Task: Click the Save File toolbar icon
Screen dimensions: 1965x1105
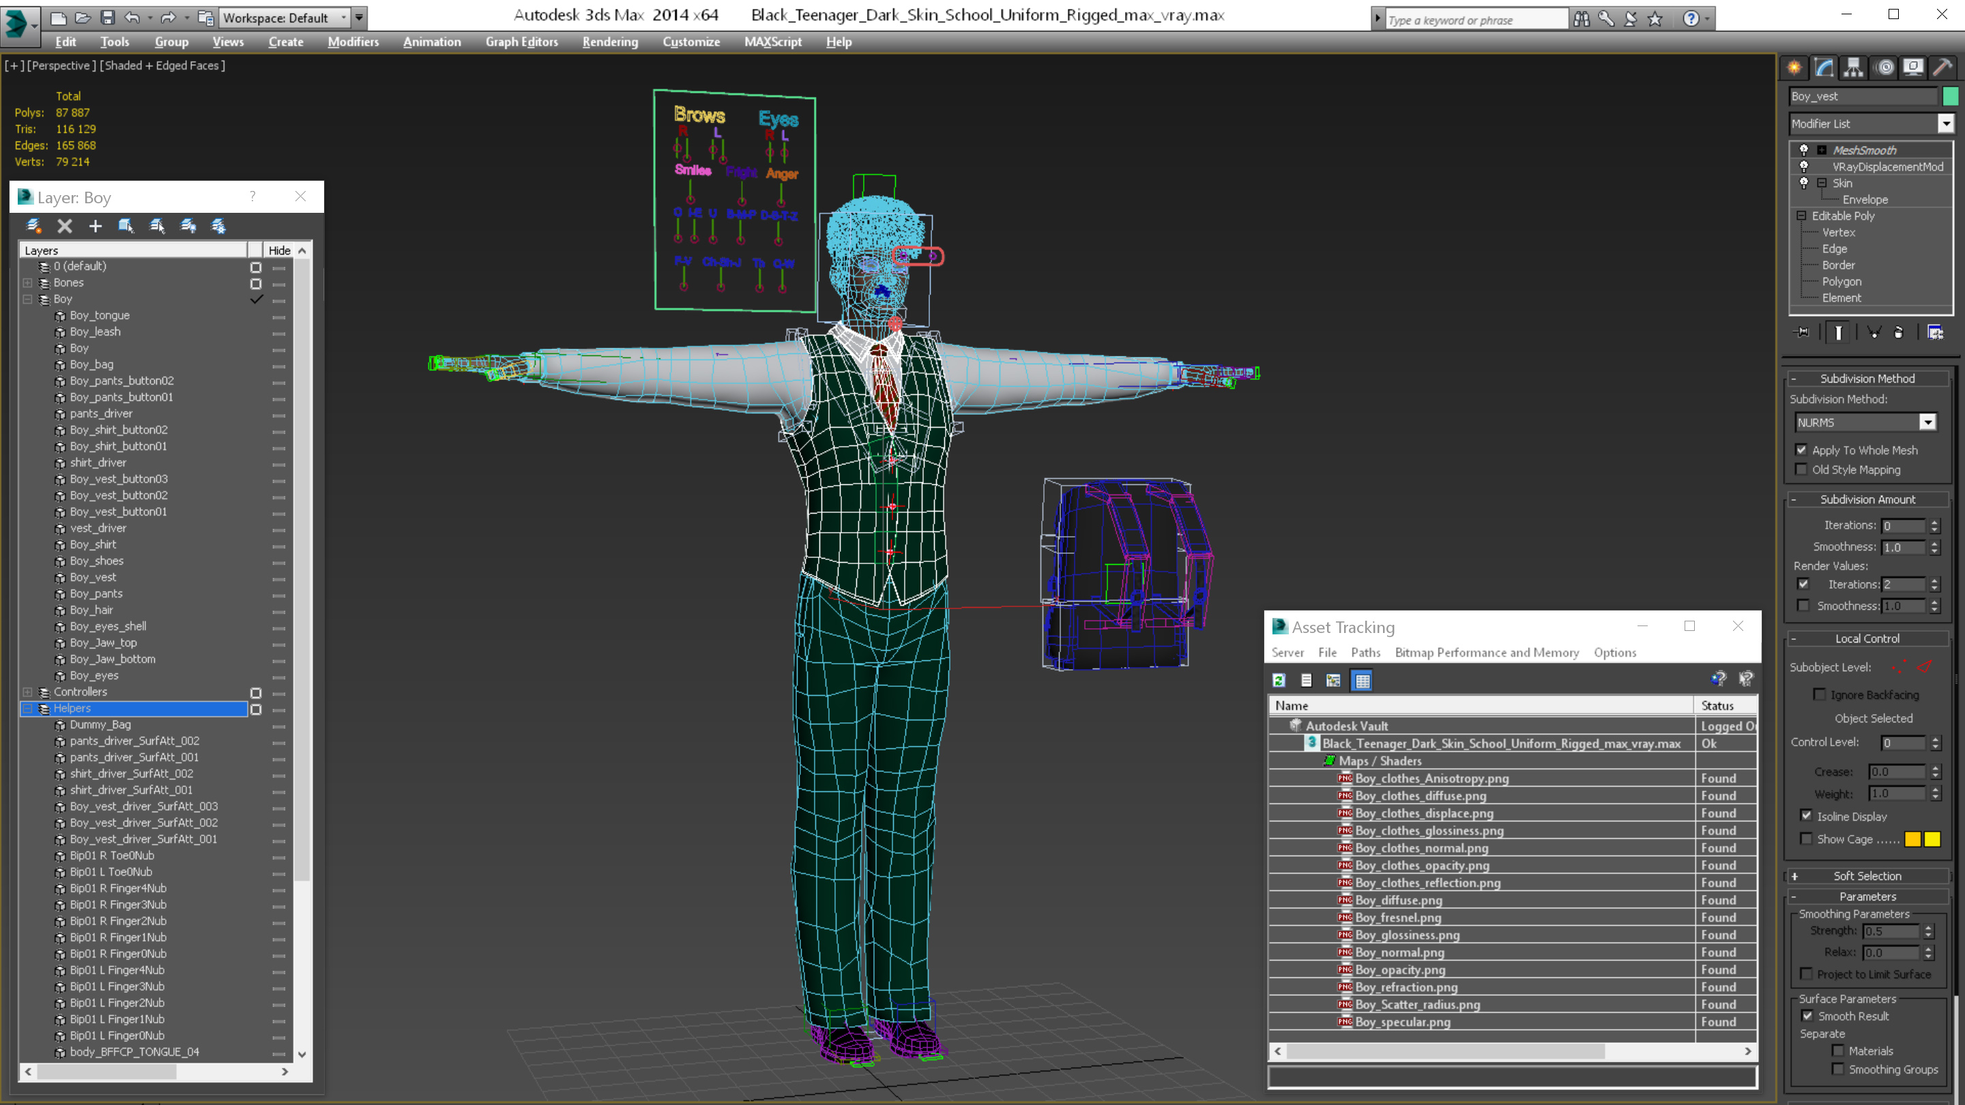Action: [107, 18]
